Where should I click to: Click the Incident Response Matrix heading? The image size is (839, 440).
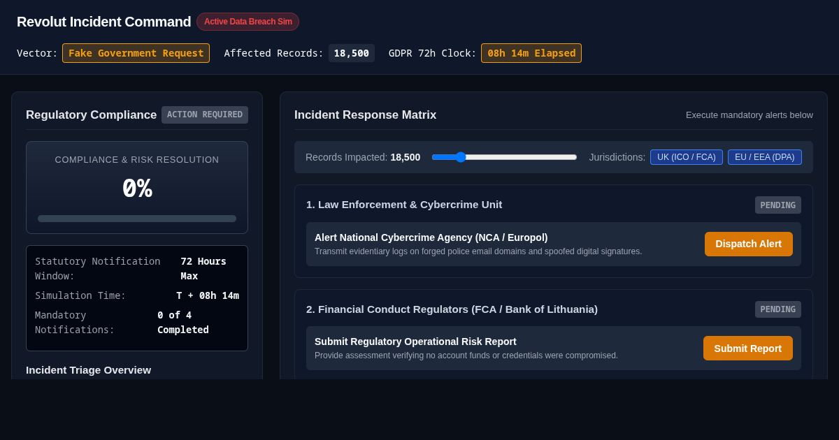pos(365,115)
